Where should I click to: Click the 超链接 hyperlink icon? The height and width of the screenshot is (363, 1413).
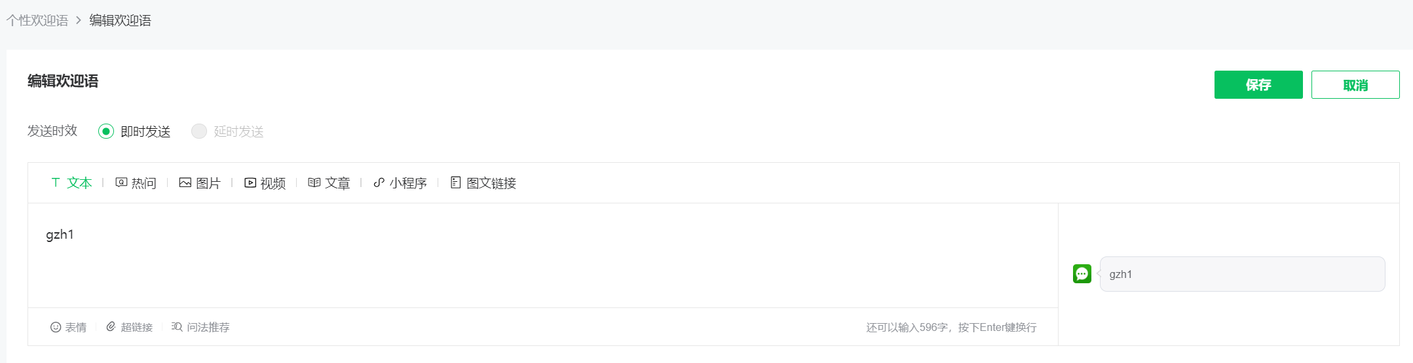click(111, 326)
